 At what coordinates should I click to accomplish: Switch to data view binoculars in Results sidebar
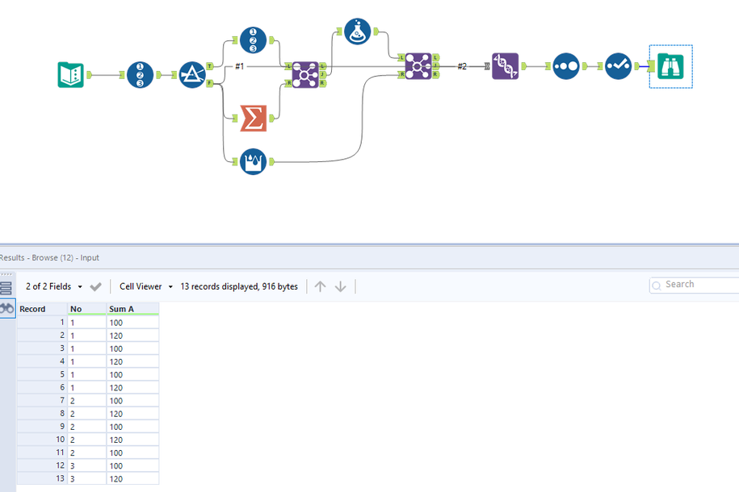click(x=6, y=308)
